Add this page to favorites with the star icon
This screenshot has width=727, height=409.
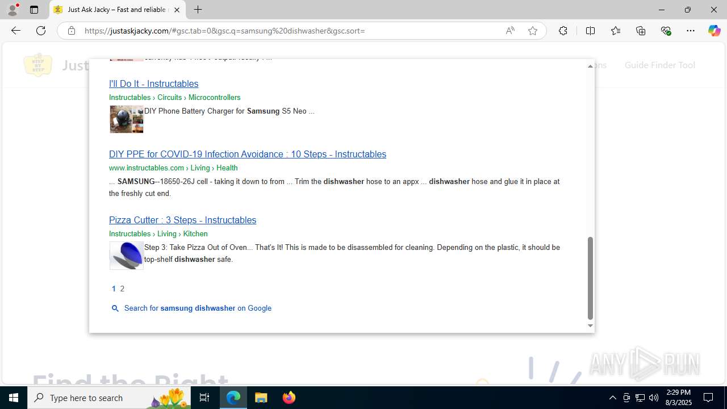pos(533,31)
